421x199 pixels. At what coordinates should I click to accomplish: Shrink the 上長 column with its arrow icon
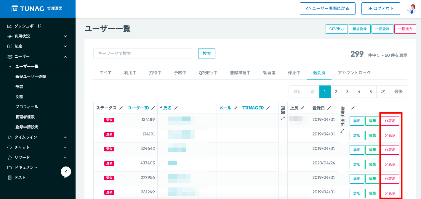point(302,108)
